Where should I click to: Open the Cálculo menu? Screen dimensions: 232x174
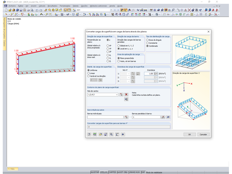(x=42, y=6)
